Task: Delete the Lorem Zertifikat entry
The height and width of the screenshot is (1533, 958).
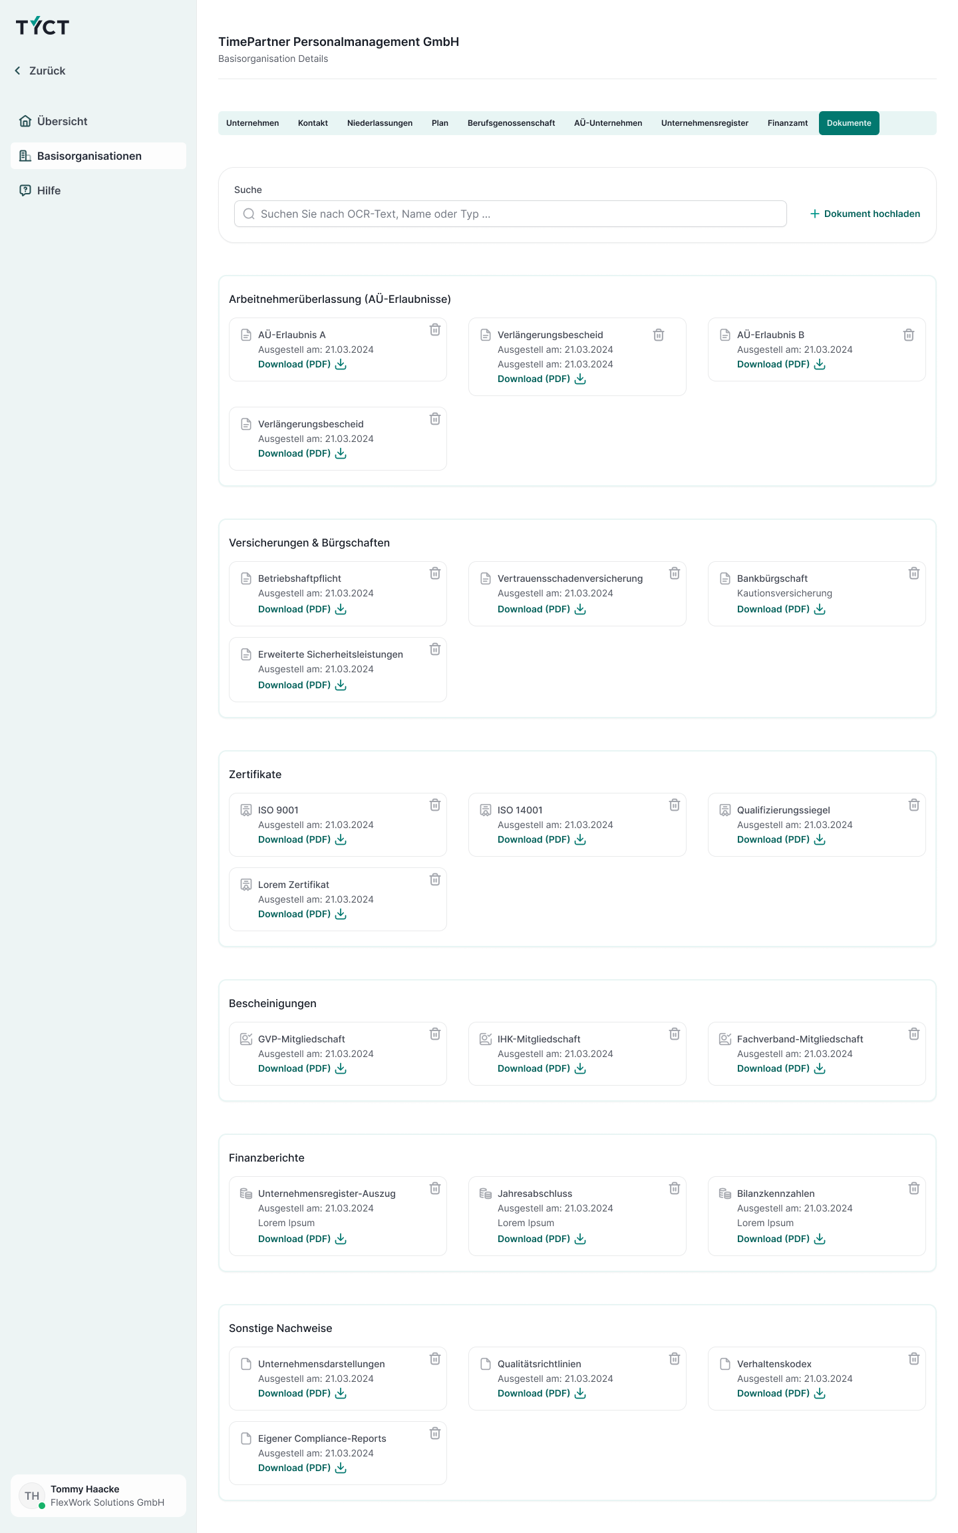Action: [x=435, y=879]
